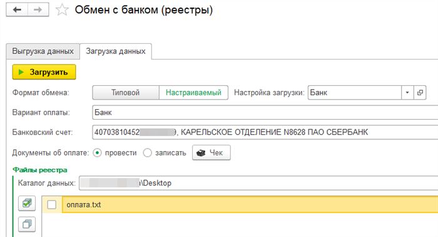Viewport: 438px width, 237px height.
Task: Tick the checkbox for оплата.txt
Action: pos(52,204)
